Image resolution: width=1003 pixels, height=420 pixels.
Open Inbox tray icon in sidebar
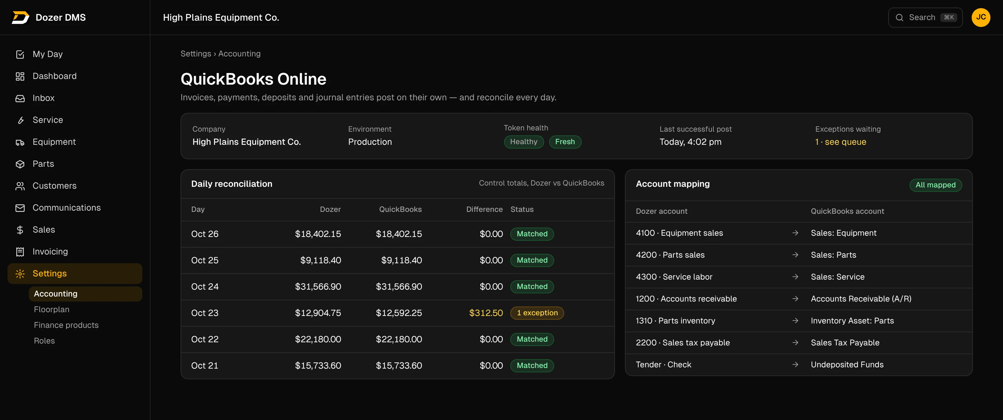pyautogui.click(x=20, y=98)
